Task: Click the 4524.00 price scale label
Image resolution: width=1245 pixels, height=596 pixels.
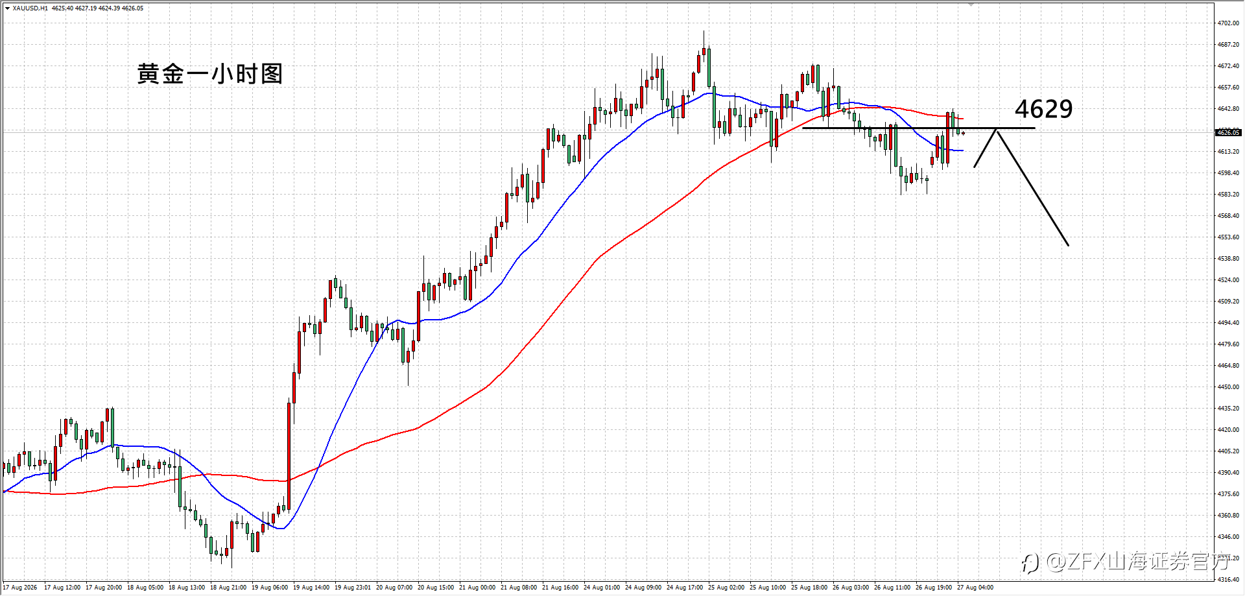Action: [1228, 280]
